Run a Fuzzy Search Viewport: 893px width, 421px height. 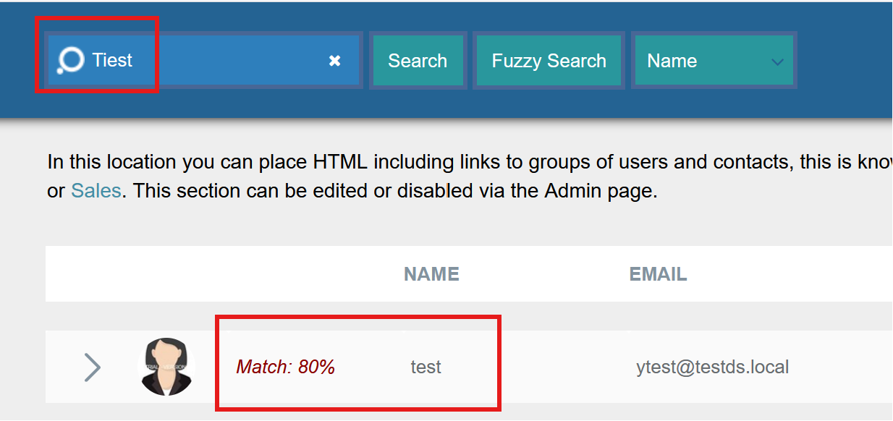(549, 61)
